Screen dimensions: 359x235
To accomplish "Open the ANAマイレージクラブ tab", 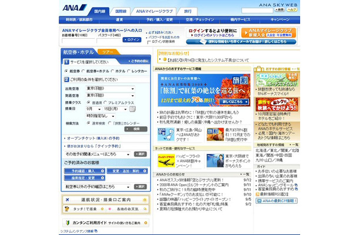I will click(154, 11).
